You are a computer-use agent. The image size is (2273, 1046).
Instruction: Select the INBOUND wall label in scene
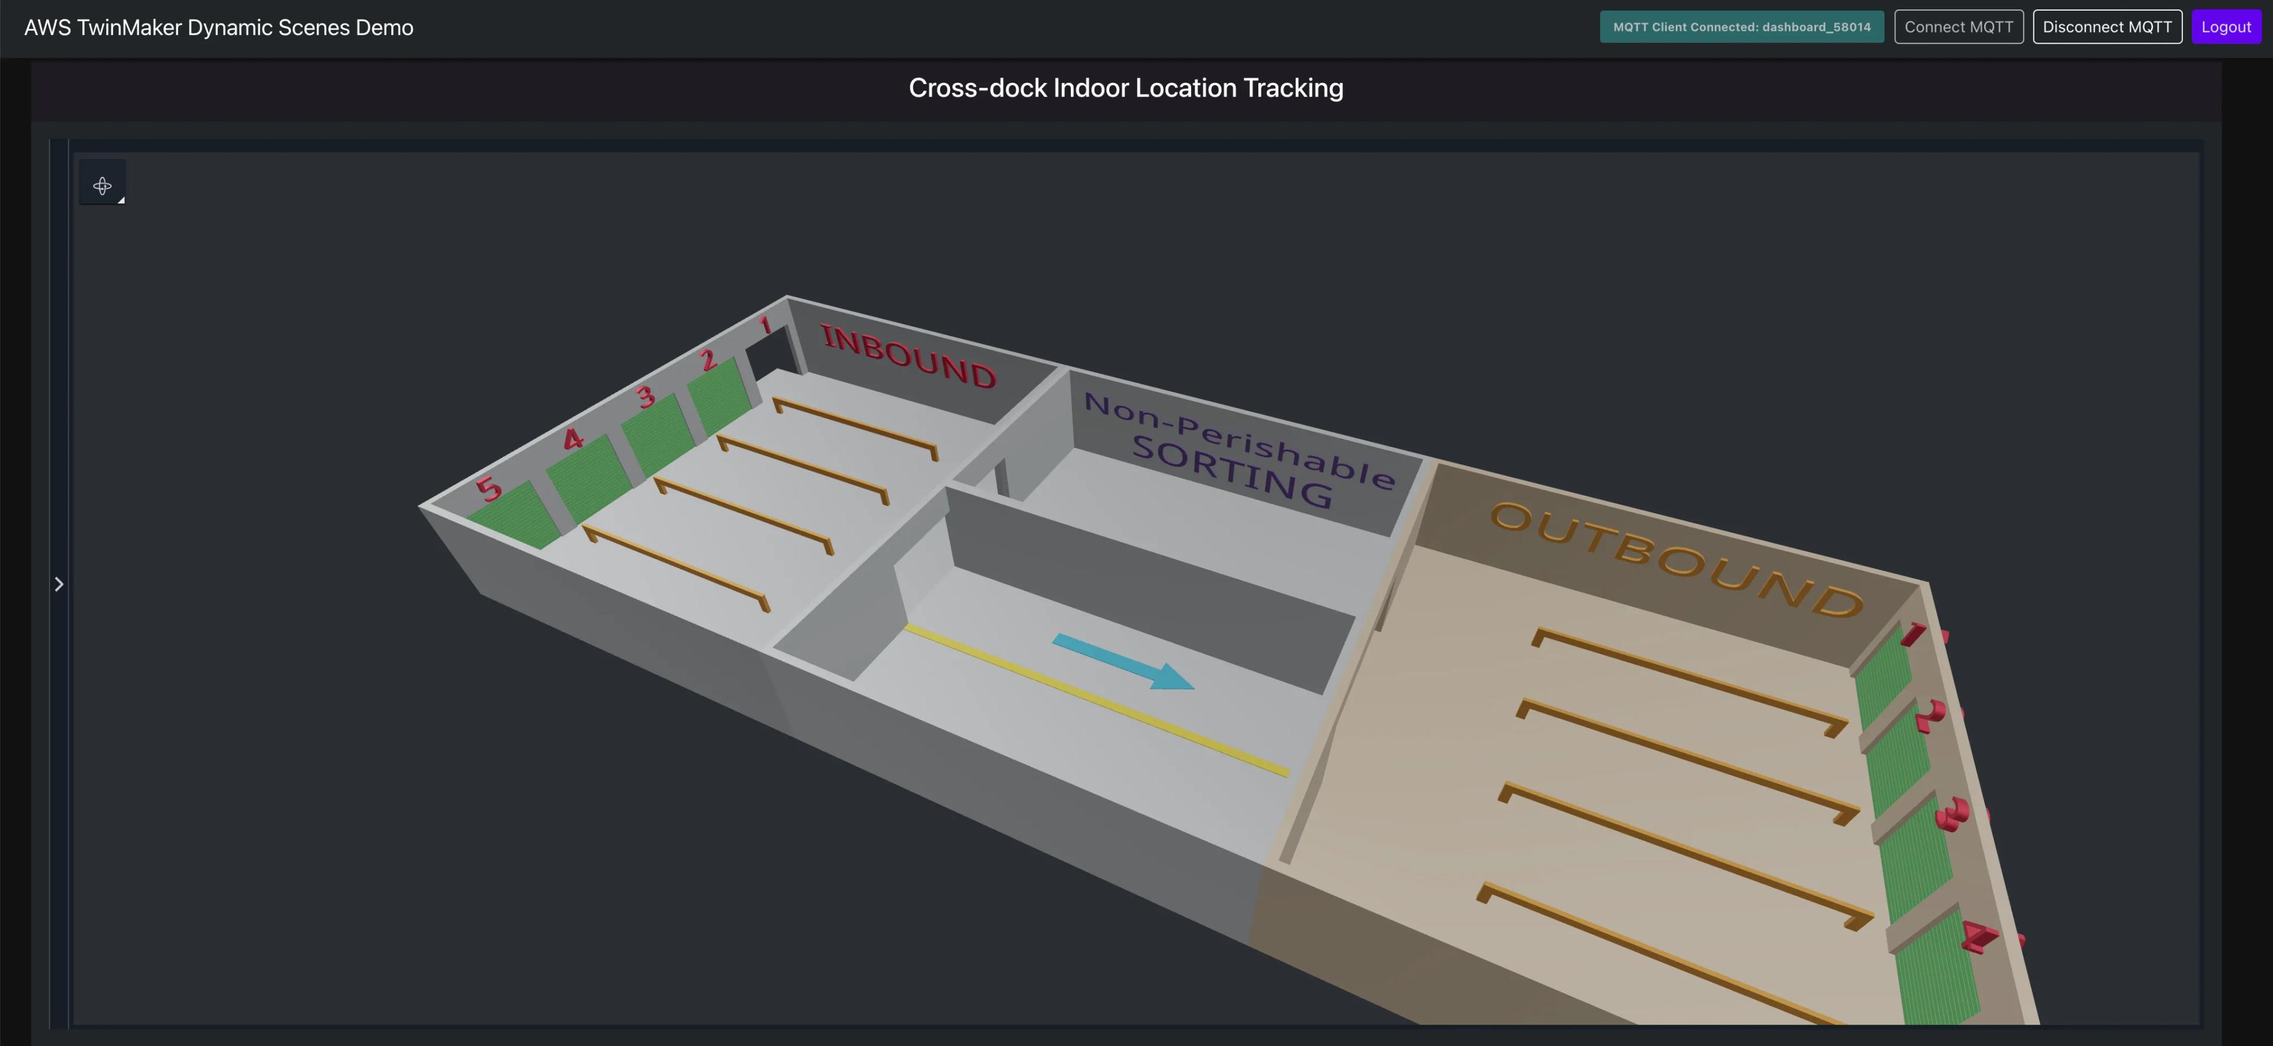[909, 356]
